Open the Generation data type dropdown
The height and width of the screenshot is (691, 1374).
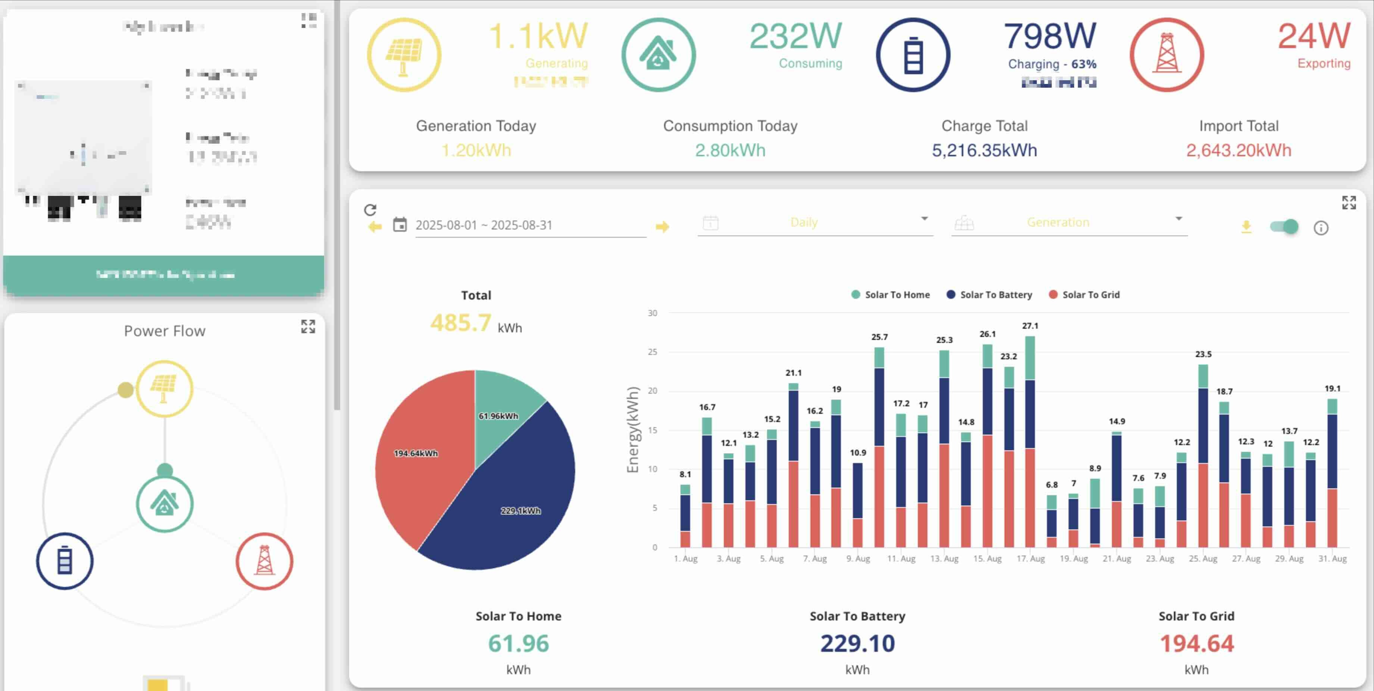tap(1069, 223)
